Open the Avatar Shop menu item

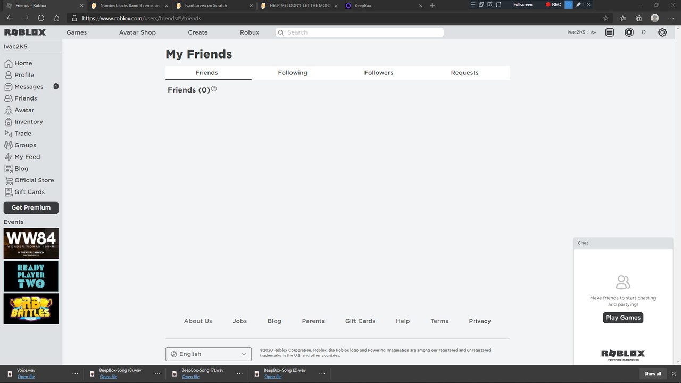pyautogui.click(x=137, y=32)
